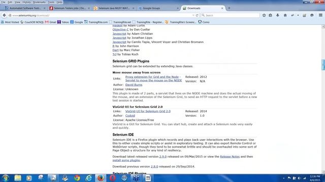The image size is (325, 182).
Task: Open a new tab with the plus button
Action: pyautogui.click(x=229, y=8)
